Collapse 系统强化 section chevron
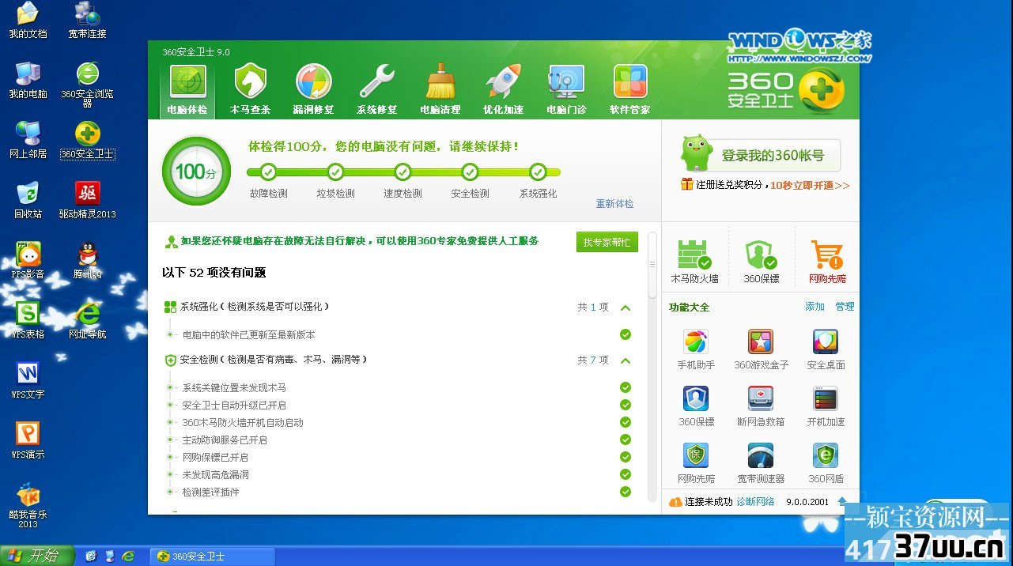This screenshot has width=1013, height=566. 626,308
